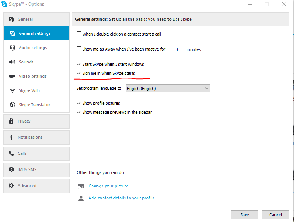
Task: Click the Advanced gear icon
Action: click(x=11, y=186)
